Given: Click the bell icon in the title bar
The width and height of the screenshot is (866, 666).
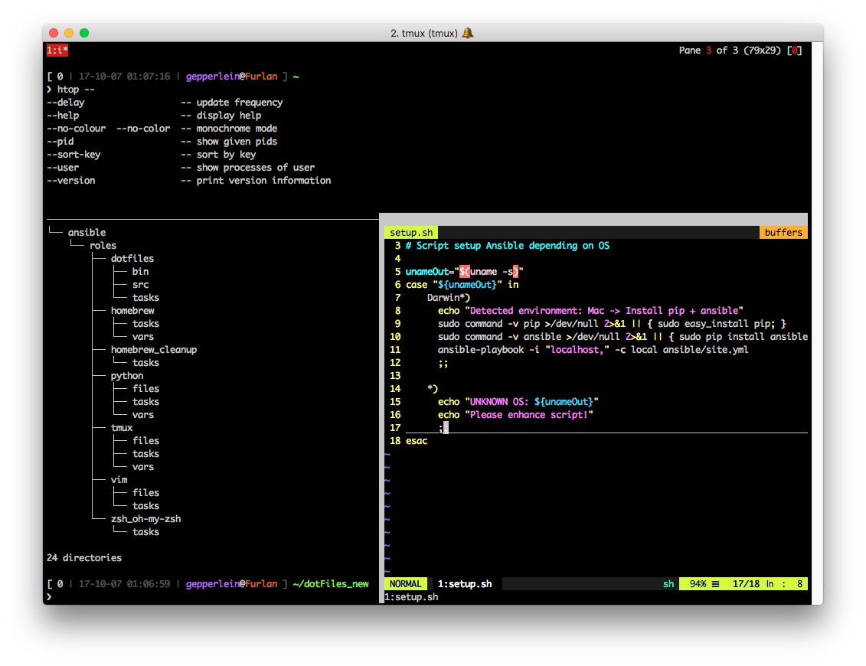Looking at the screenshot, I should tap(468, 33).
